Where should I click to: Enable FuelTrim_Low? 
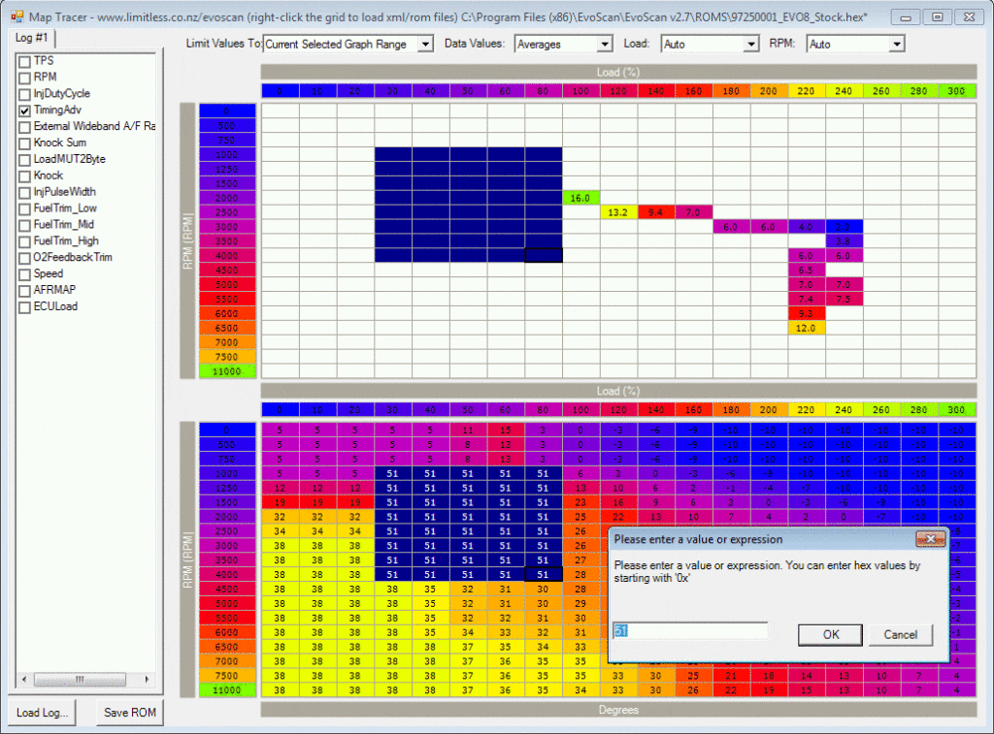(26, 207)
